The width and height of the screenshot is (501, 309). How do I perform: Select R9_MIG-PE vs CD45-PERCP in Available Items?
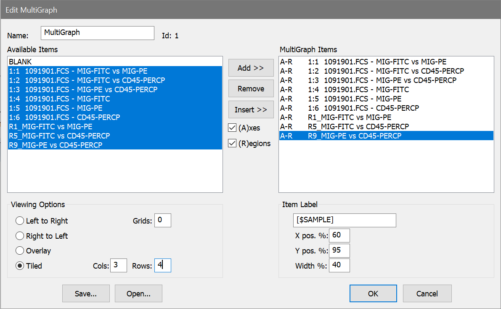click(115, 145)
